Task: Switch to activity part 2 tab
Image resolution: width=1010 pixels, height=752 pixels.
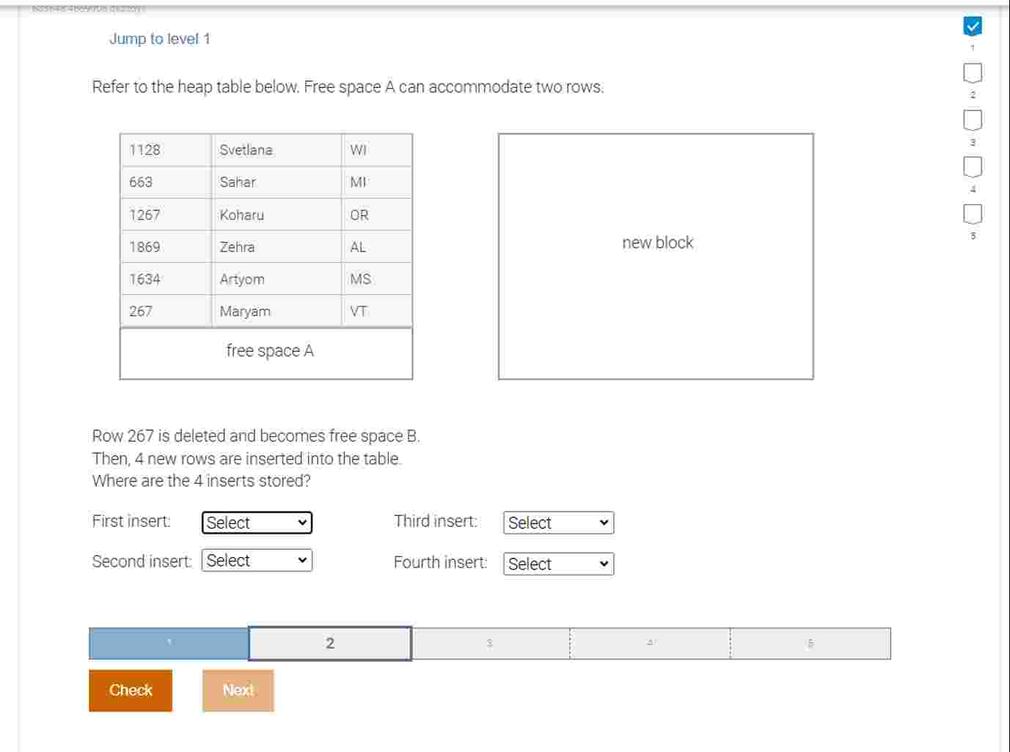Action: tap(329, 644)
